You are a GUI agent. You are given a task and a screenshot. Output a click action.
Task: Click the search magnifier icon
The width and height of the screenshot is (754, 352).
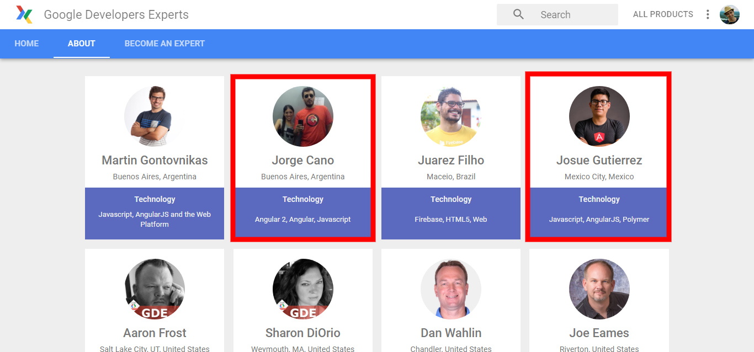tap(518, 14)
